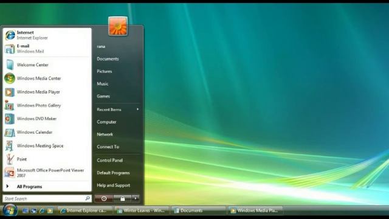This screenshot has height=219, width=389.
Task: Open Windows Photo Gallery icon
Action: [x=10, y=105]
